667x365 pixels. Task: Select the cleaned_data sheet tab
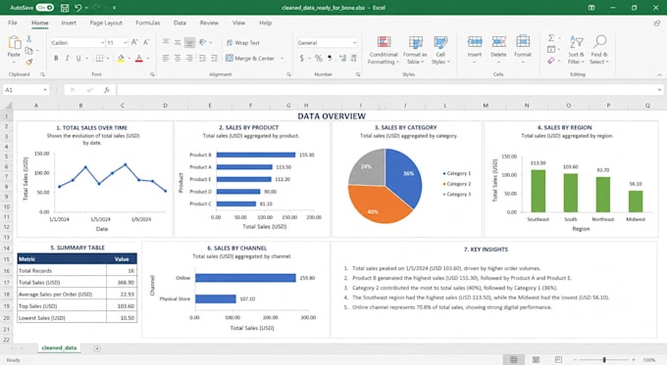(x=59, y=347)
